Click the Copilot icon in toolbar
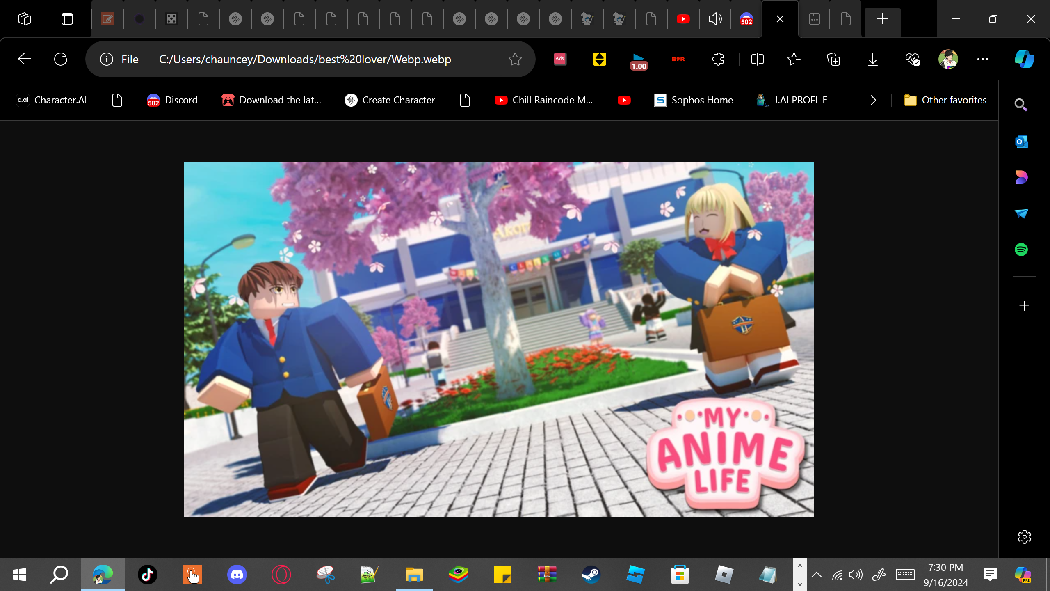 [1024, 59]
